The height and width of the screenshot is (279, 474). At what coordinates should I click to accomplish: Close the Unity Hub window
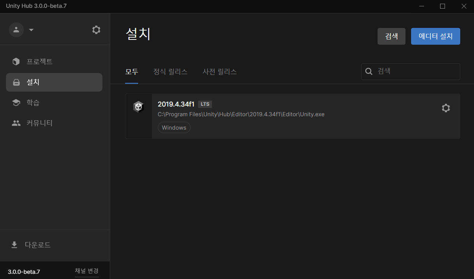(x=464, y=6)
